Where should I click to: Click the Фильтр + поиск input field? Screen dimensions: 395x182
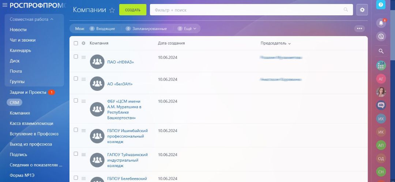point(247,10)
